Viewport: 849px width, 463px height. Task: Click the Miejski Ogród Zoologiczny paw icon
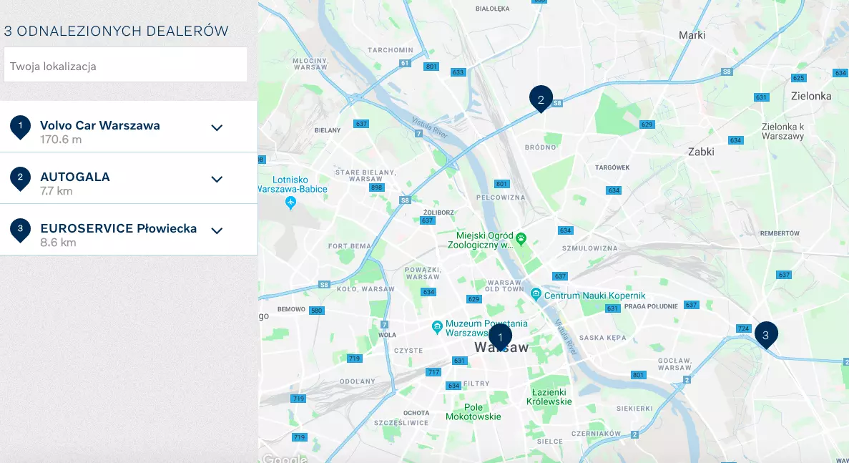pyautogui.click(x=521, y=238)
